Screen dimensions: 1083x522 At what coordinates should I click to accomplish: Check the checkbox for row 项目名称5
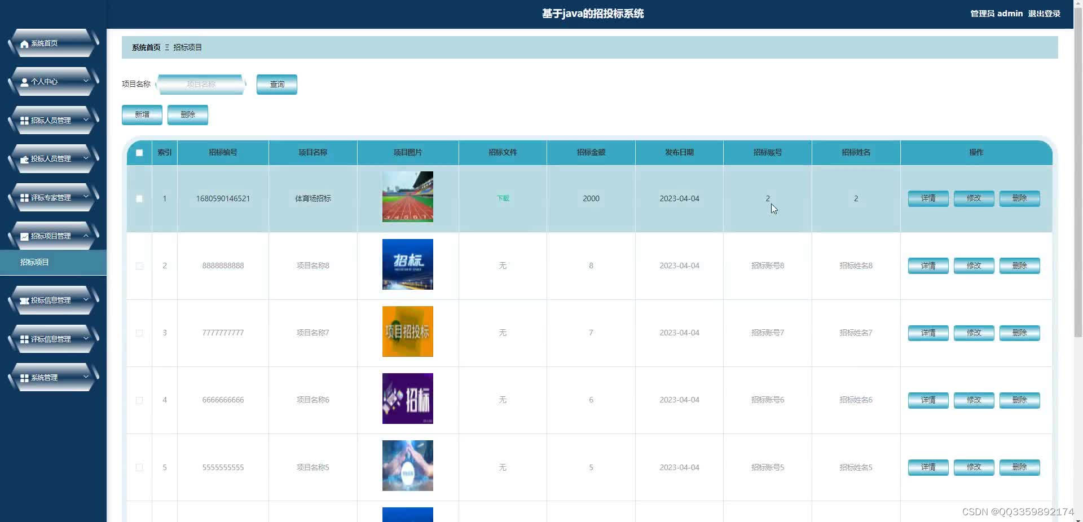click(139, 467)
